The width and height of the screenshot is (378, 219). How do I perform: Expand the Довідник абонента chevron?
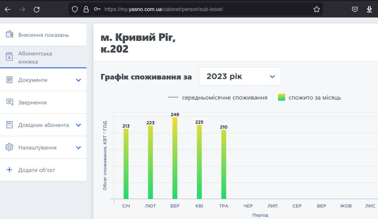[78, 125]
